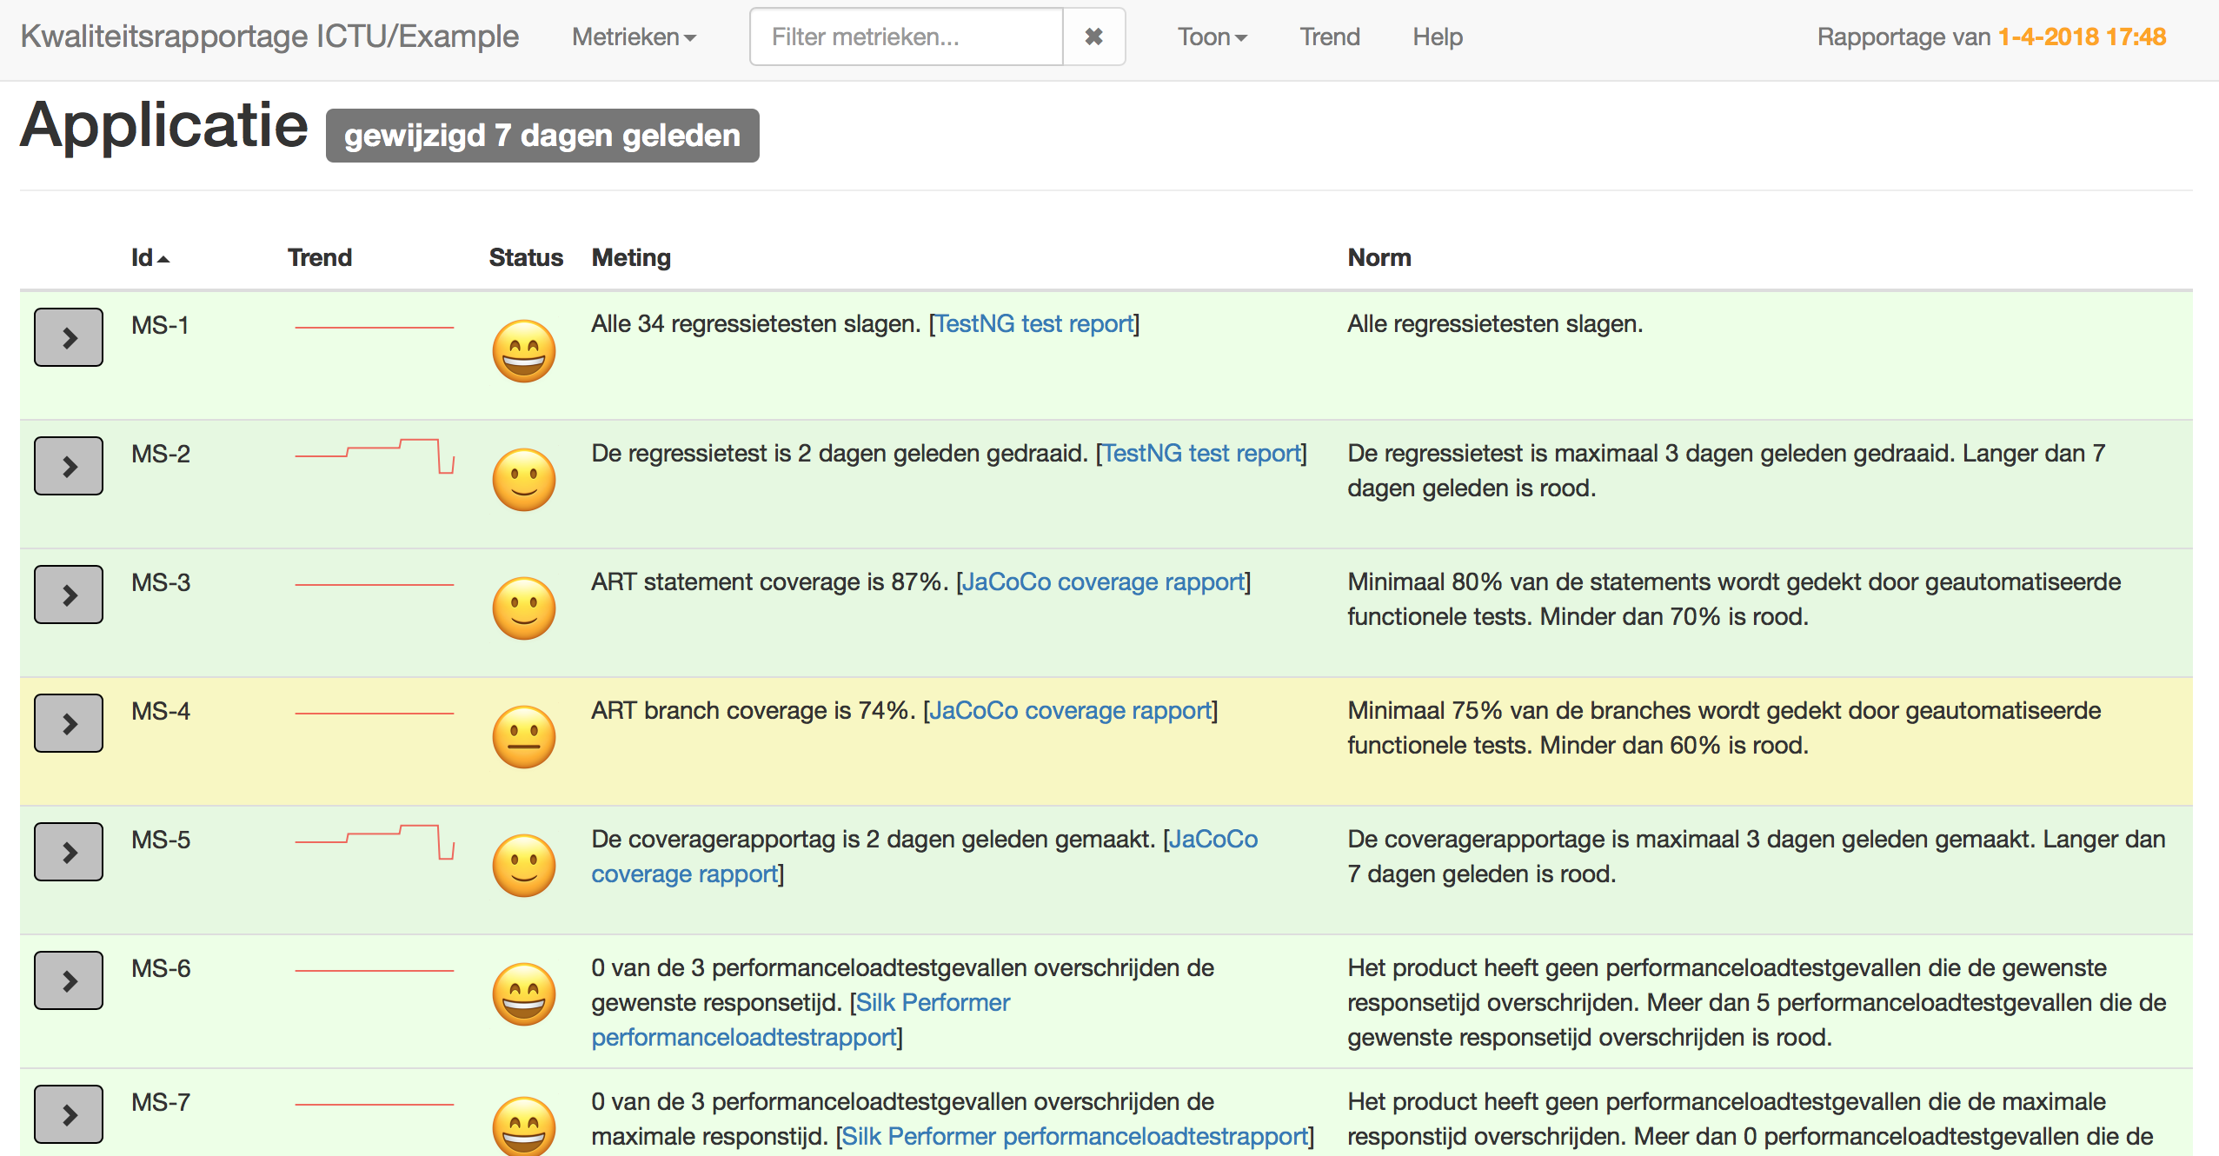Select the MS-3 id cell

[x=161, y=582]
